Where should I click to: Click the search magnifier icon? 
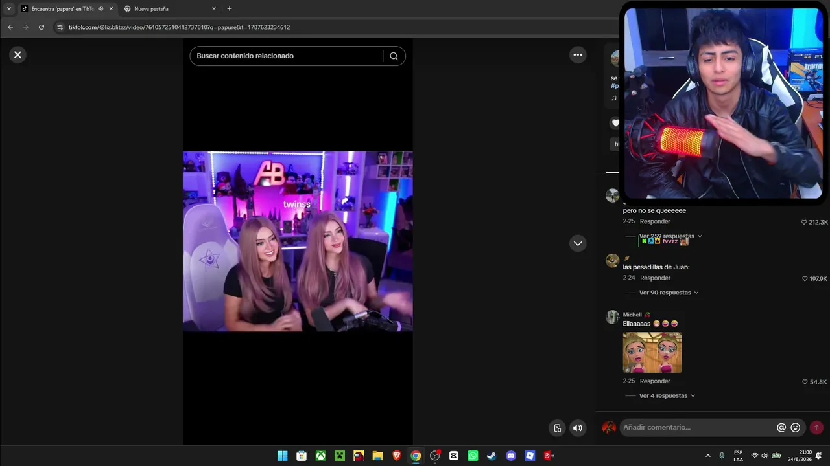[x=394, y=56]
